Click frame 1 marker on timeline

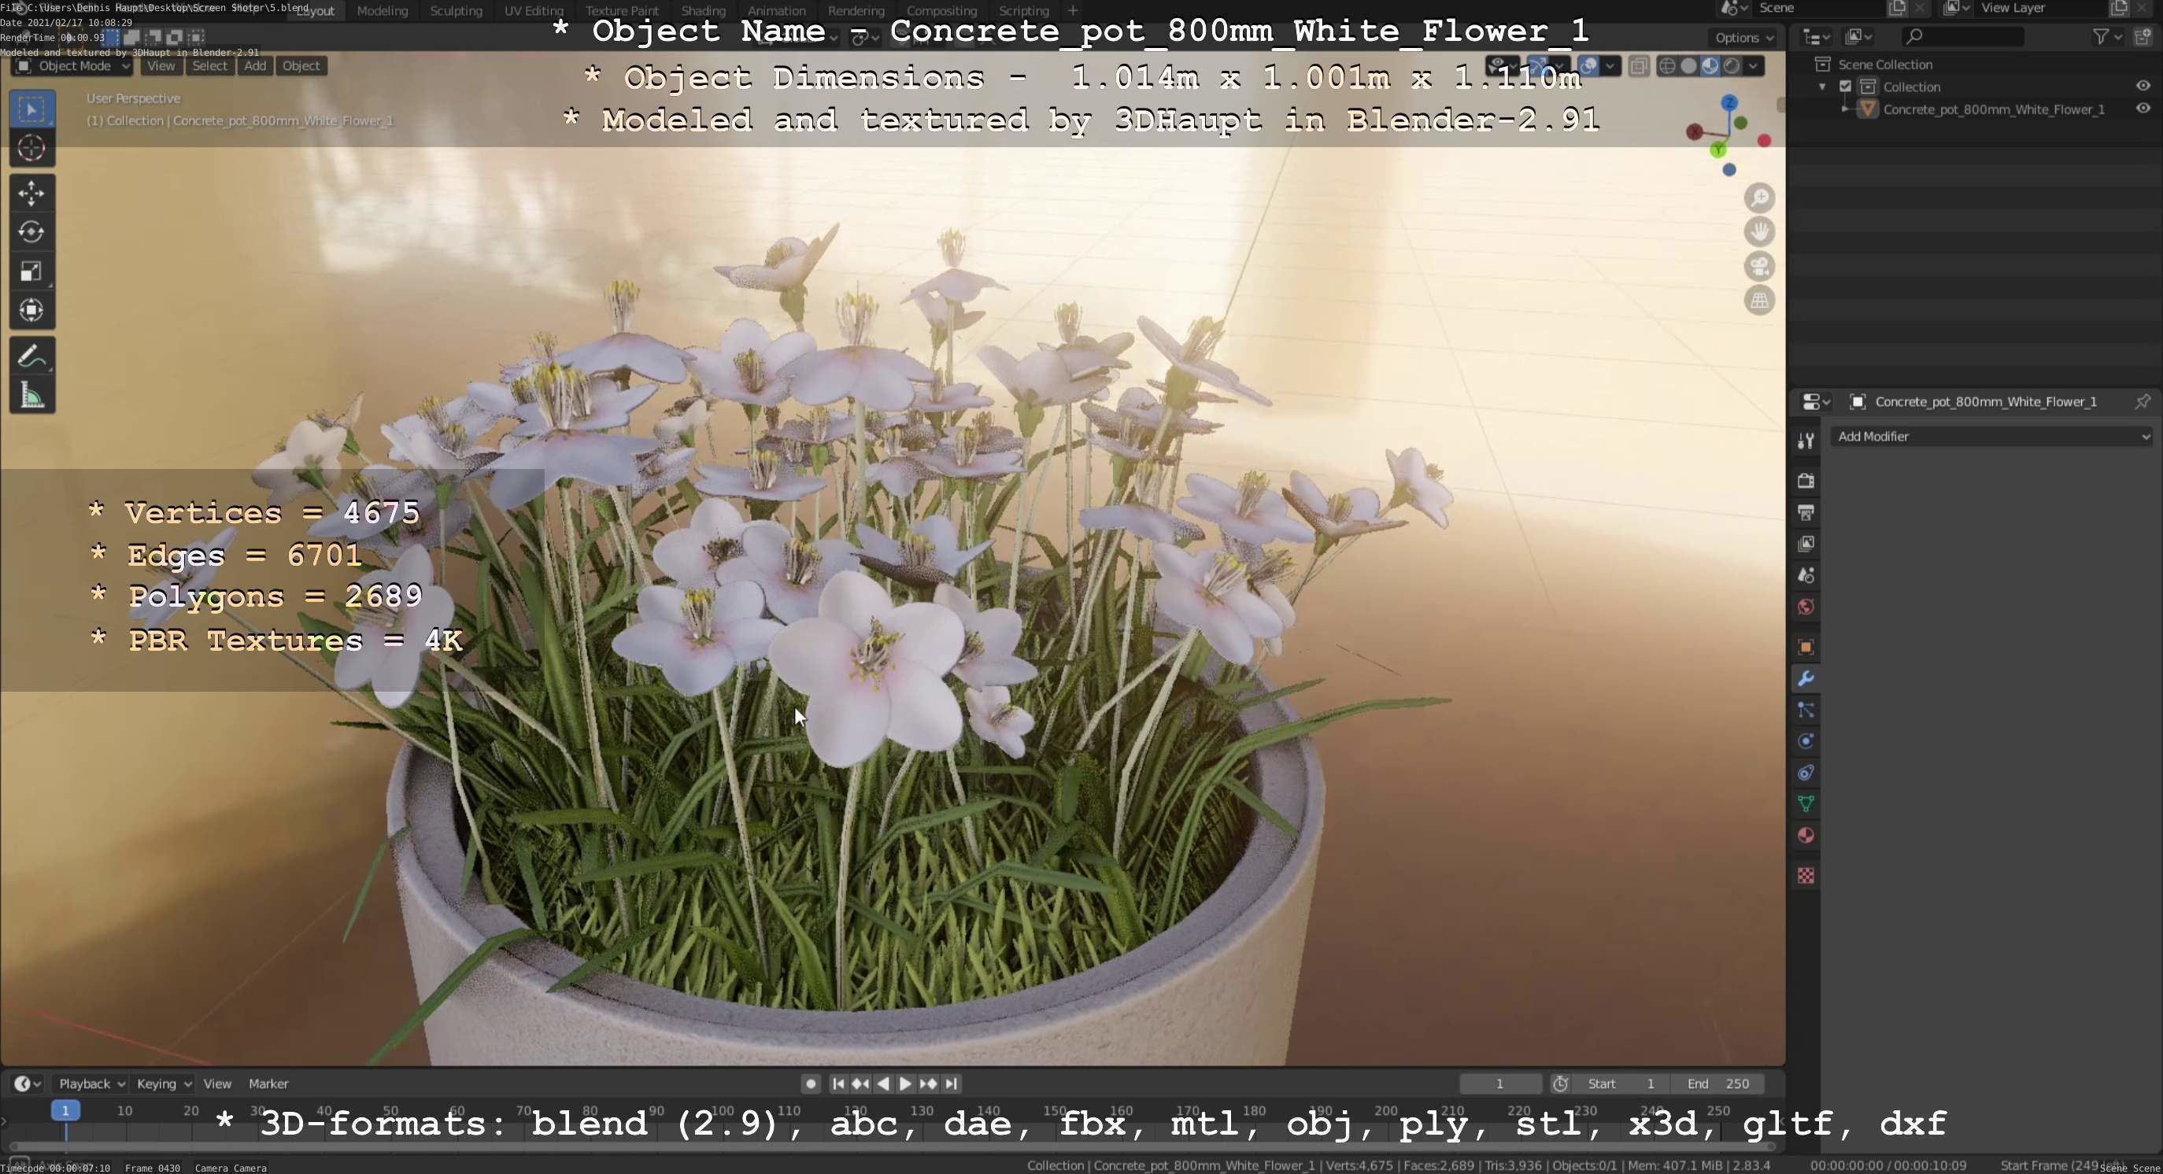[65, 1110]
